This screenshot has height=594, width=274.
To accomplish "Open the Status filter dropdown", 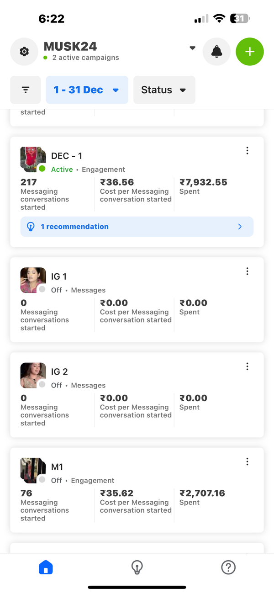I will click(x=164, y=90).
